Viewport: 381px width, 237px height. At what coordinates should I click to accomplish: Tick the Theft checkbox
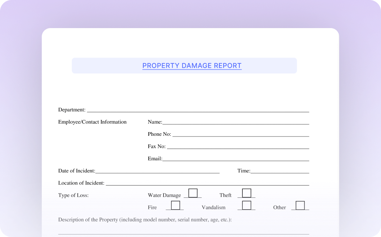247,193
